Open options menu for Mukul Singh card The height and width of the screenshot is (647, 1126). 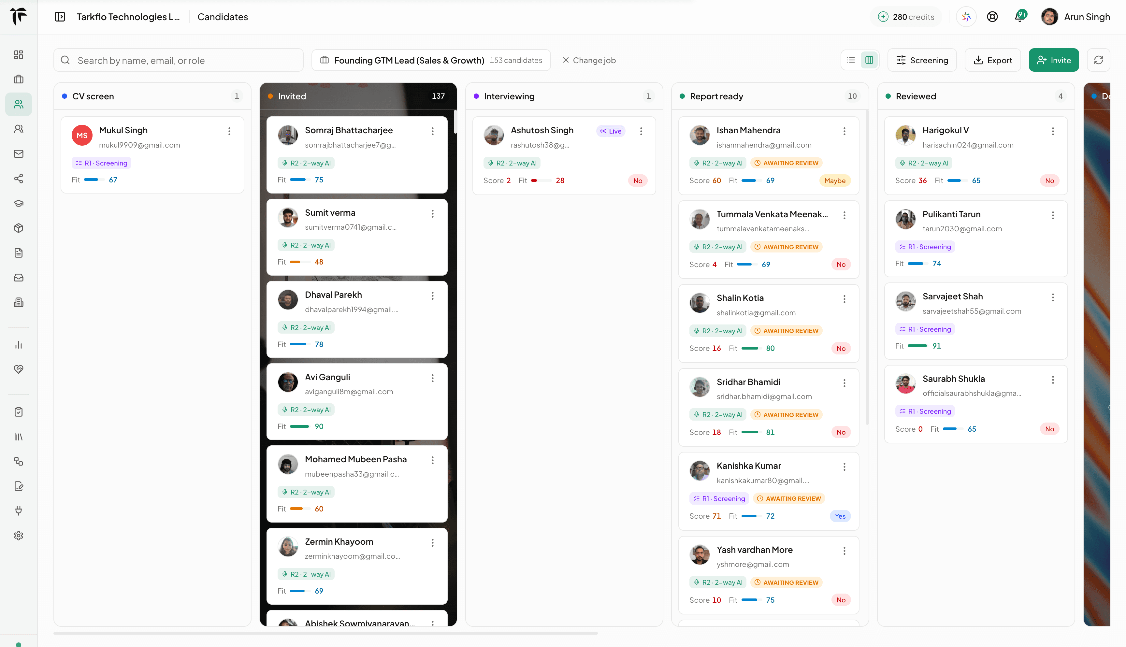[229, 131]
